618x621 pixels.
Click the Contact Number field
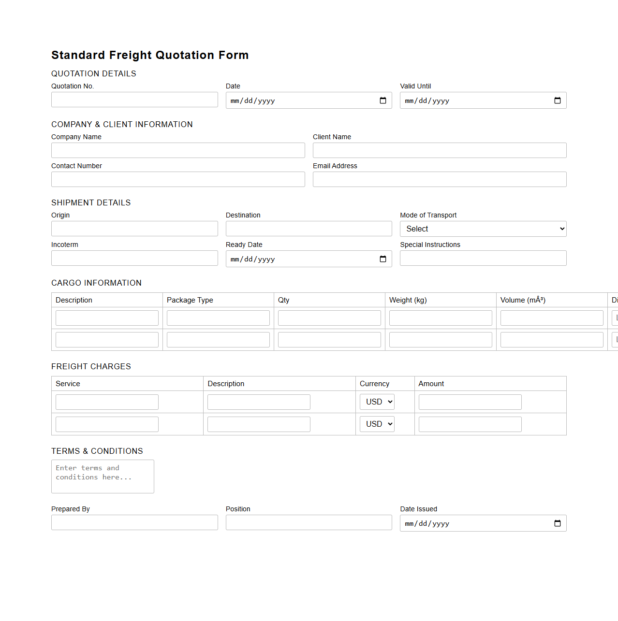[x=178, y=179]
